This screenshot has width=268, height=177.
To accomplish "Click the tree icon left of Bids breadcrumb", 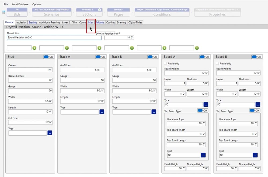I will (x=4, y=12).
